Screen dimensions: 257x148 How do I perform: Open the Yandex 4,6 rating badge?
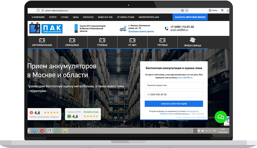(44, 114)
